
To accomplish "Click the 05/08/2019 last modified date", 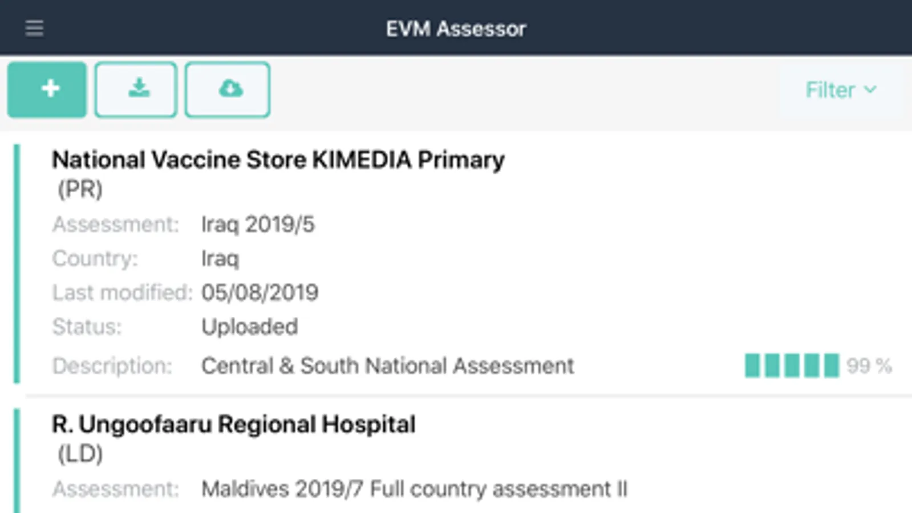I will (260, 293).
